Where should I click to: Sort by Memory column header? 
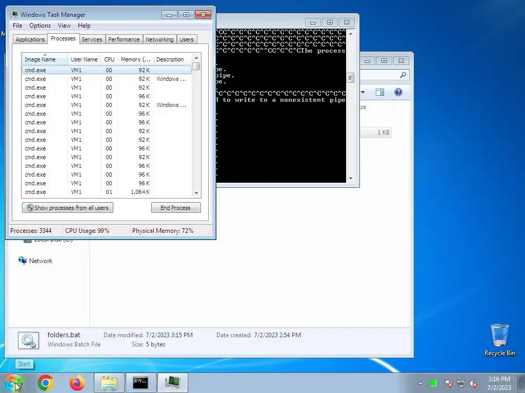(135, 59)
